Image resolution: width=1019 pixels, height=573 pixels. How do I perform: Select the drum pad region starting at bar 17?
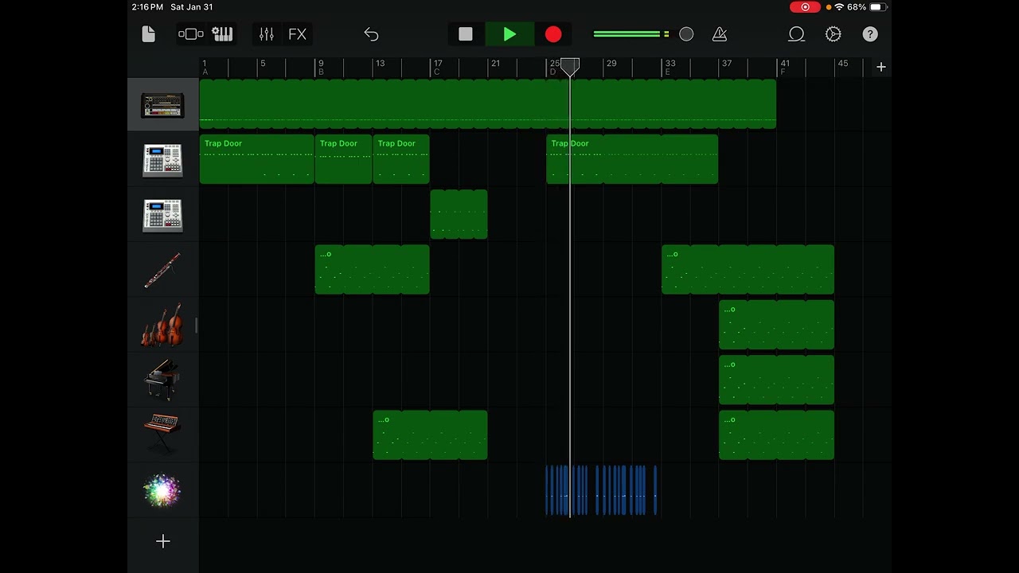pyautogui.click(x=459, y=214)
